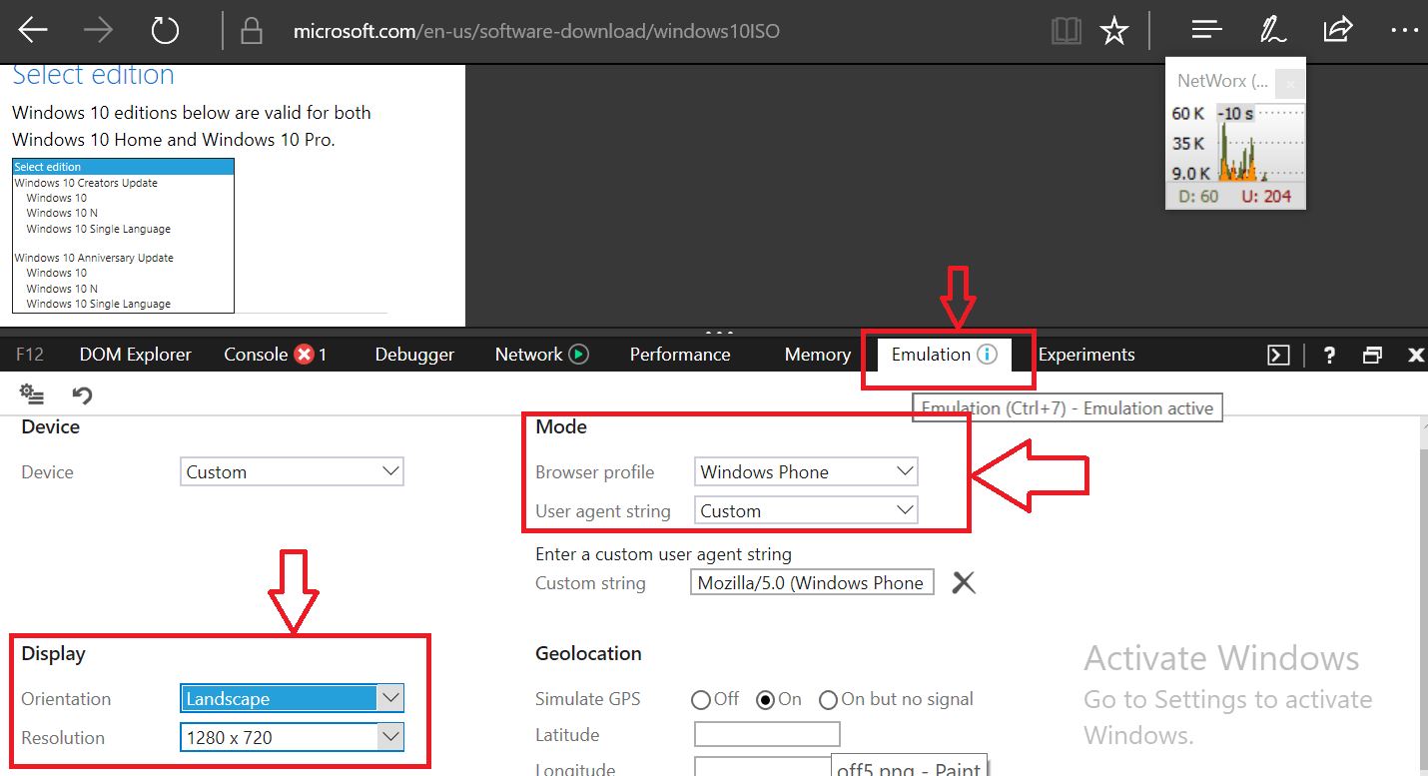Open the Hub three-lines icon
The height and width of the screenshot is (776, 1428).
click(x=1206, y=30)
